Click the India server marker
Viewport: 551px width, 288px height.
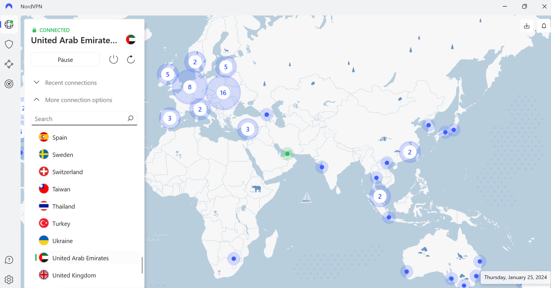tap(322, 167)
